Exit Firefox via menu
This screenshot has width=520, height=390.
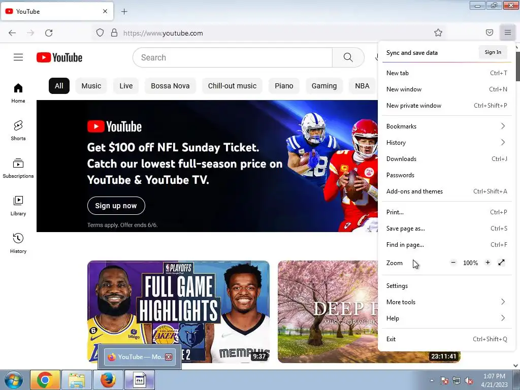click(x=447, y=339)
